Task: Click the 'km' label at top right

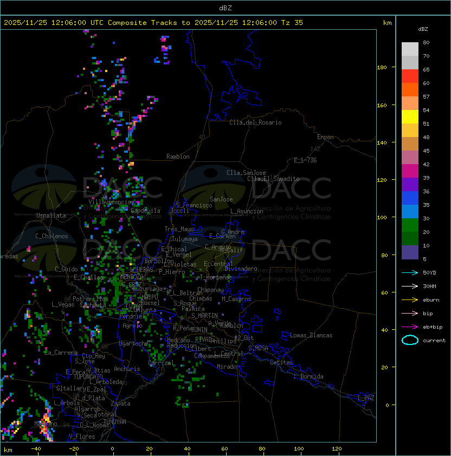Action: [x=387, y=23]
